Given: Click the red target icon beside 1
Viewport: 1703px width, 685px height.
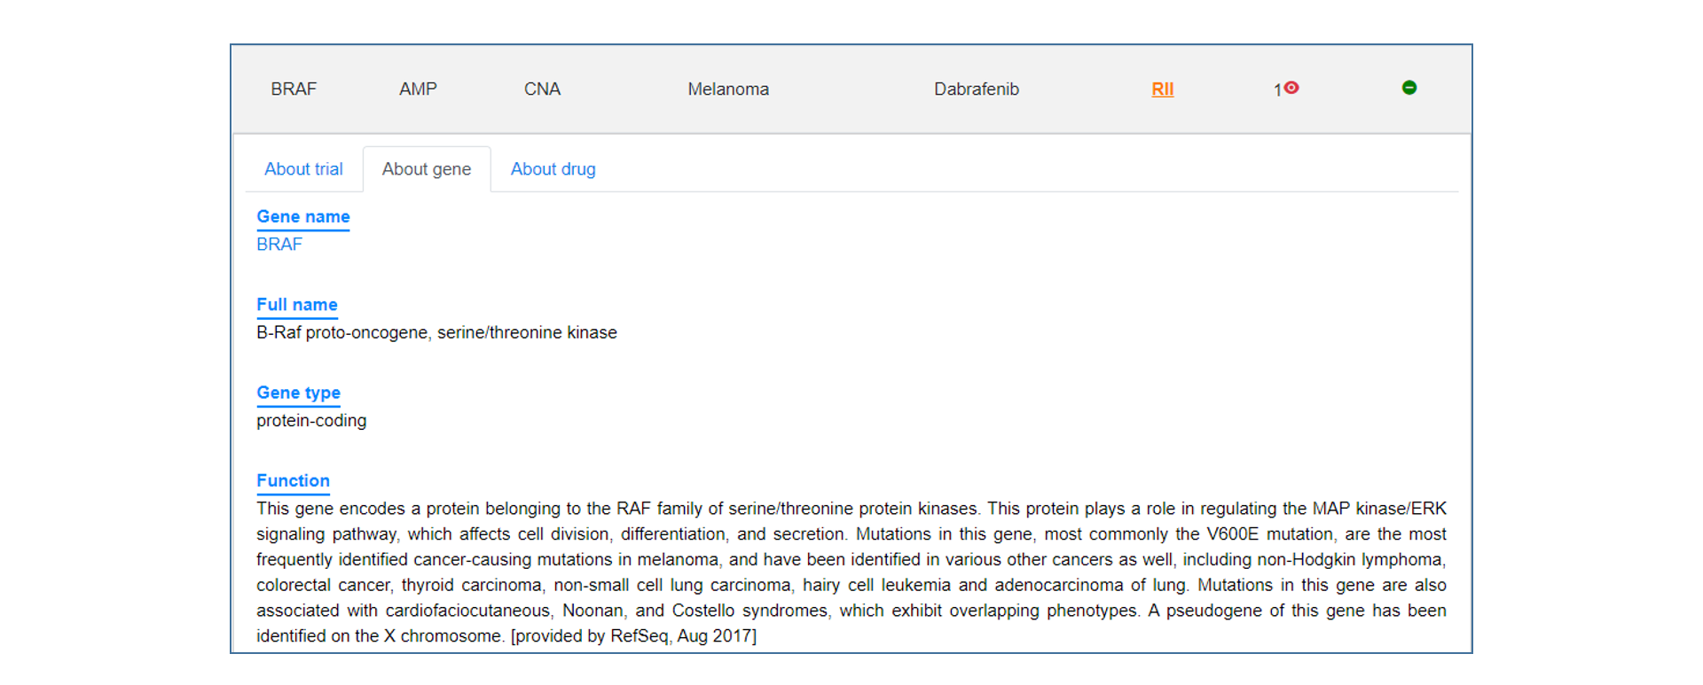Looking at the screenshot, I should pyautogui.click(x=1291, y=88).
